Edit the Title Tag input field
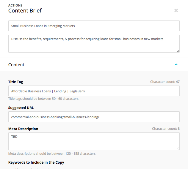The height and width of the screenshot is (169, 188). tap(94, 91)
